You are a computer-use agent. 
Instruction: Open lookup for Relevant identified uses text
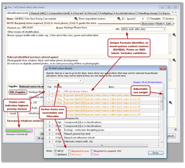pos(174,60)
